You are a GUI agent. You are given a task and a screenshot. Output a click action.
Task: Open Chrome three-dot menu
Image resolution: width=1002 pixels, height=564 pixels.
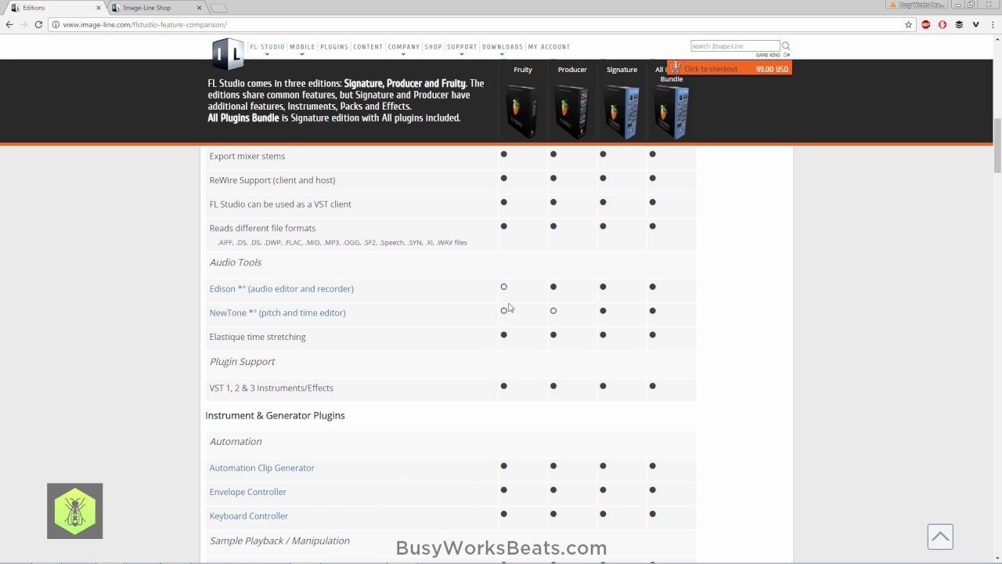coord(992,24)
